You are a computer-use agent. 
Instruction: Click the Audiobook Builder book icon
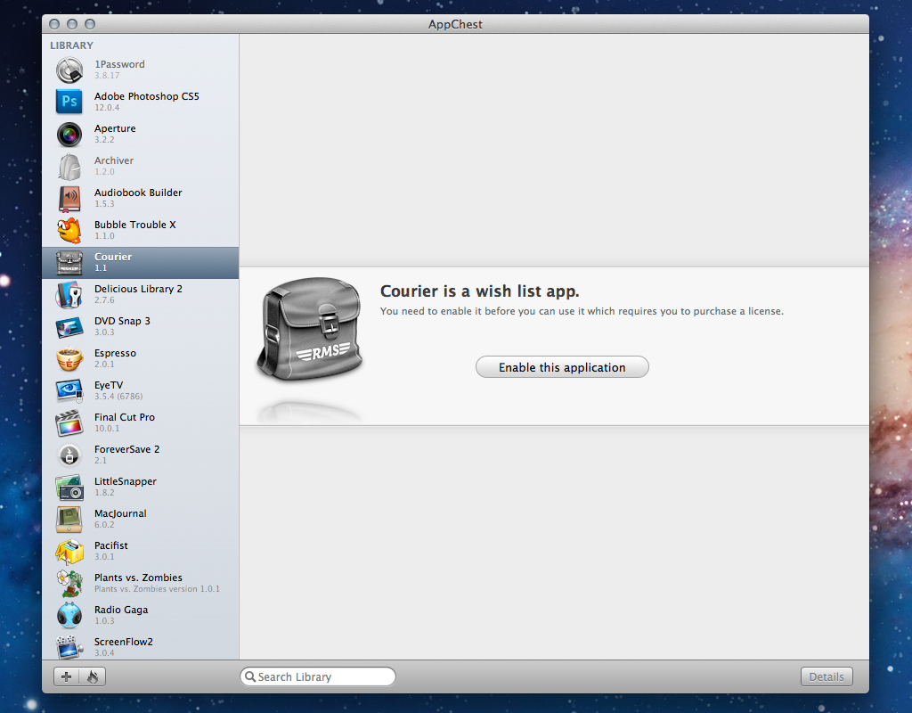click(69, 199)
